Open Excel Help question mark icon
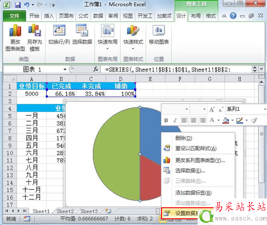 tap(233, 16)
